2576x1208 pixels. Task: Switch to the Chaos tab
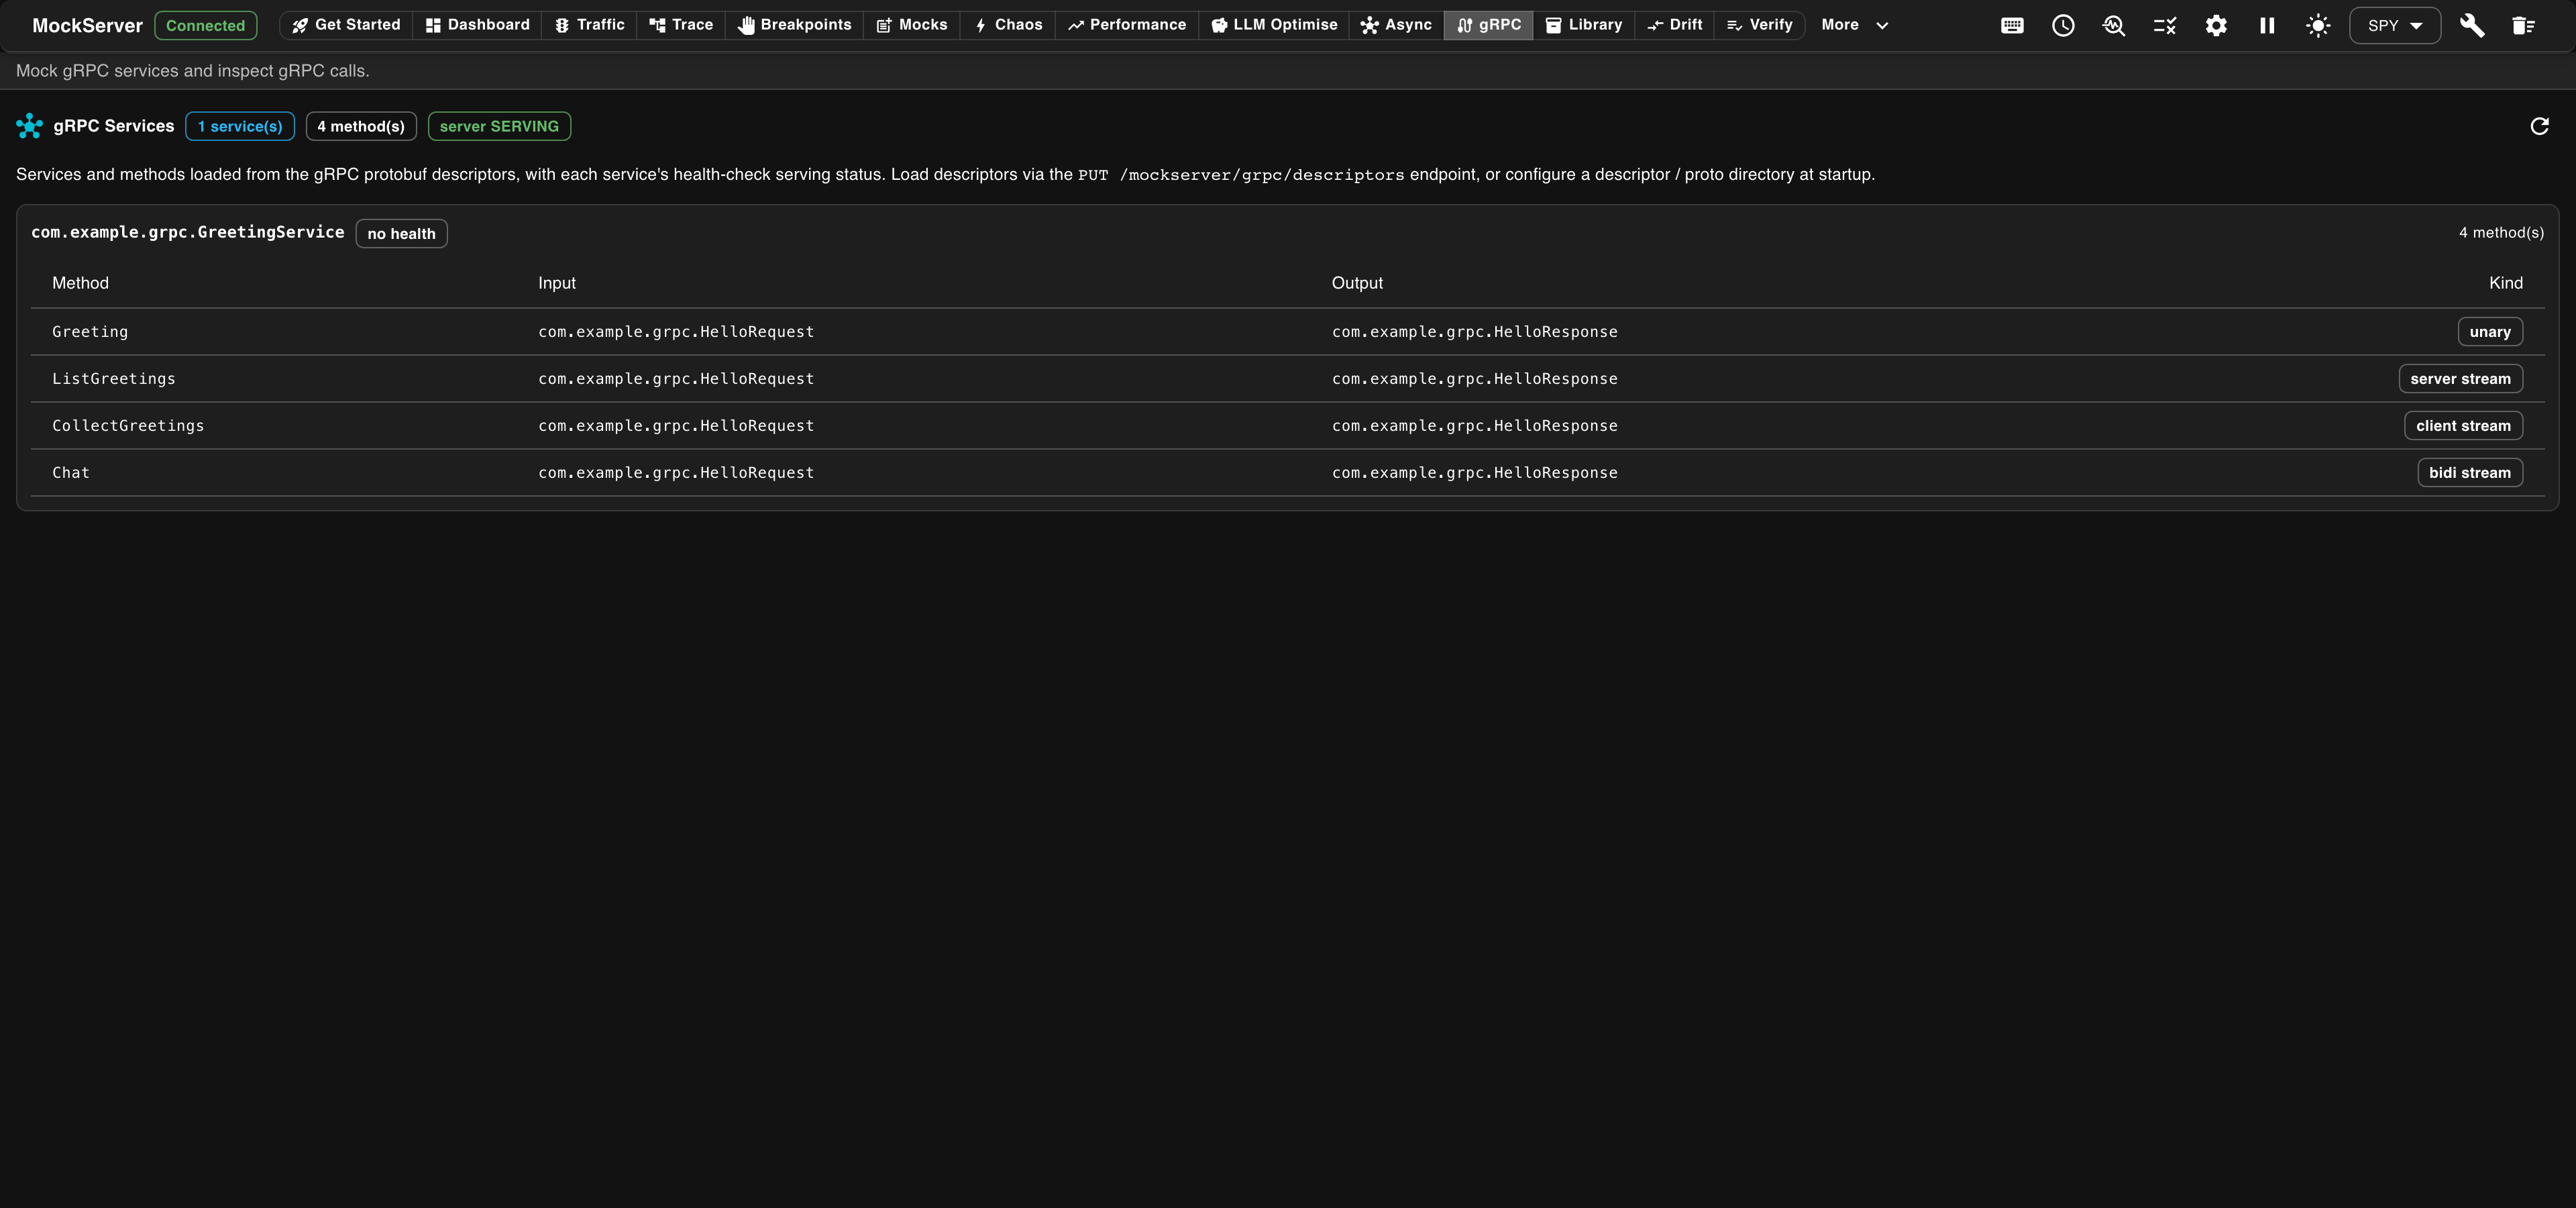[x=1008, y=25]
